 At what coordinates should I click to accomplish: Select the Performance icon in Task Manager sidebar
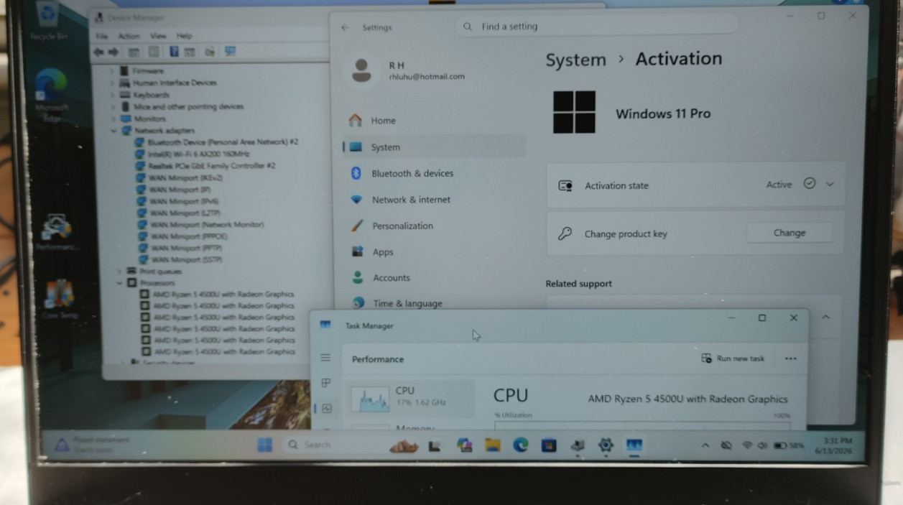point(327,408)
